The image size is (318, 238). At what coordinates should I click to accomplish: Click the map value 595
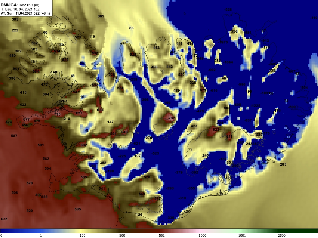click(78, 209)
